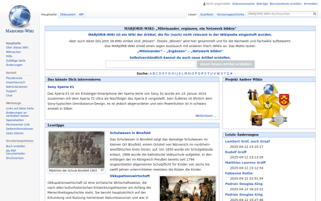Open the archer painting thumbnail
Image resolution: width=321 pixels, height=201 pixels.
pyautogui.click(x=188, y=189)
